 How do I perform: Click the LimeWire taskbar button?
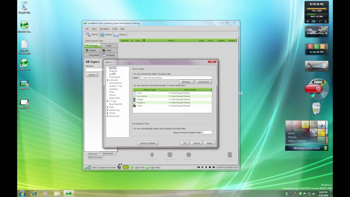click(x=69, y=194)
